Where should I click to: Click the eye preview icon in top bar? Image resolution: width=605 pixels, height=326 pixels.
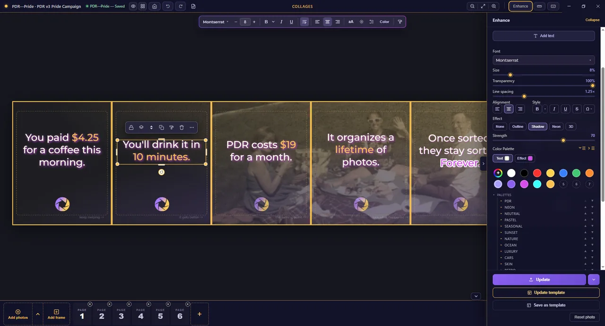[133, 6]
